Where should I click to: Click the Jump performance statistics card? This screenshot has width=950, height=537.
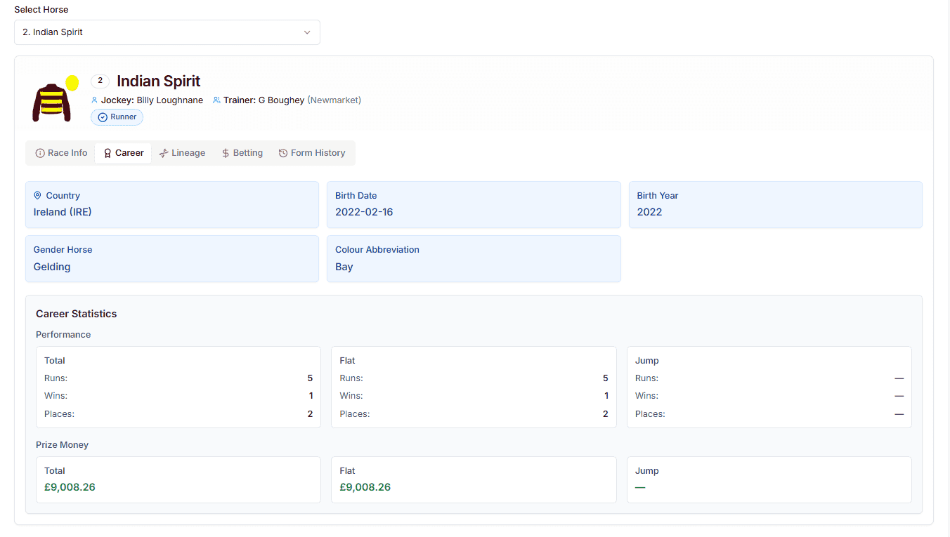click(x=769, y=387)
